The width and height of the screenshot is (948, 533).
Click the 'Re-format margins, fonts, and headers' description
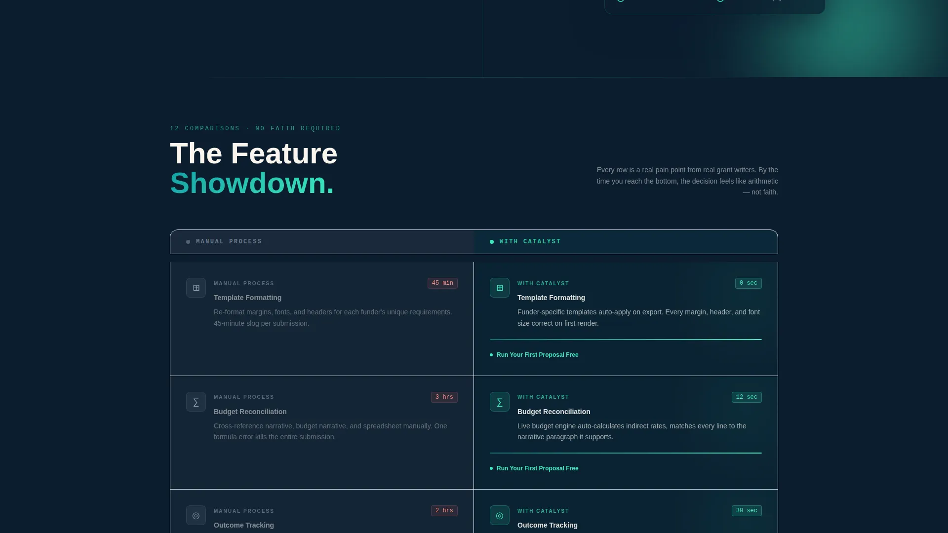333,318
